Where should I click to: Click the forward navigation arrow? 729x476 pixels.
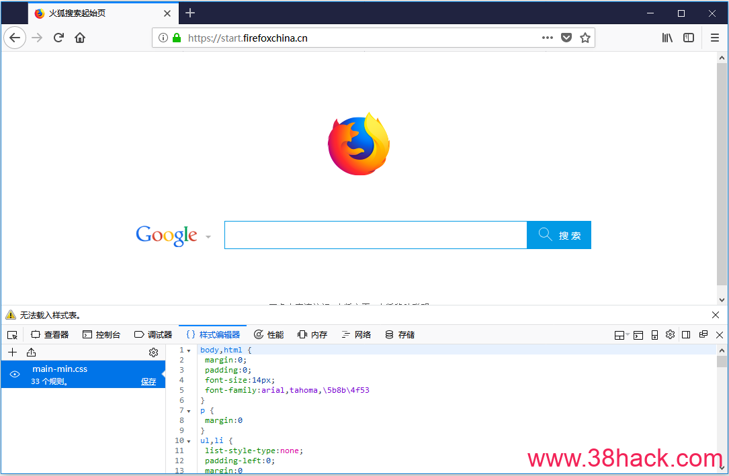[x=37, y=38]
